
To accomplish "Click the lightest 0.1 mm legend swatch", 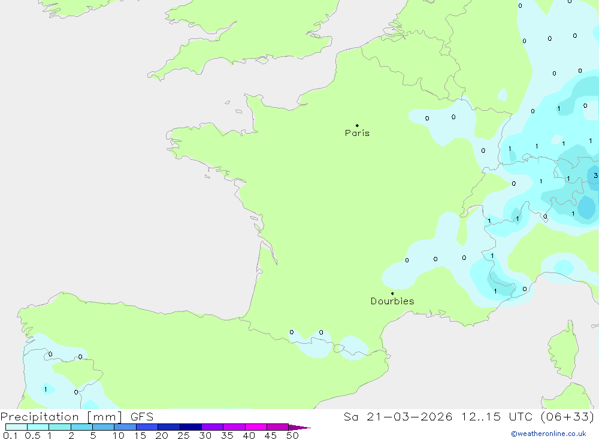I will tap(16, 427).
